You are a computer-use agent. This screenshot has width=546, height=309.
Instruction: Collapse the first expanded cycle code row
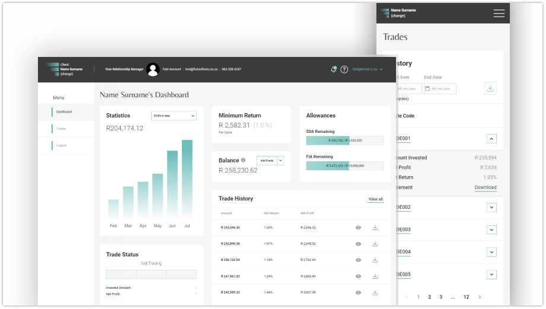(491, 139)
